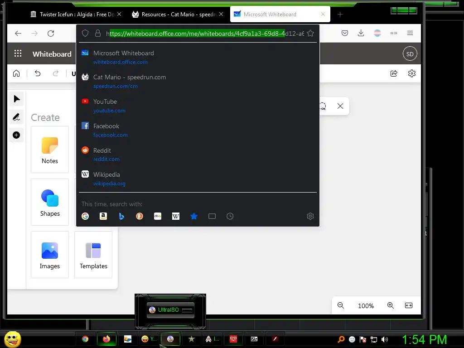Pick the Facebook suggestion
The height and width of the screenshot is (348, 464).
tap(198, 130)
